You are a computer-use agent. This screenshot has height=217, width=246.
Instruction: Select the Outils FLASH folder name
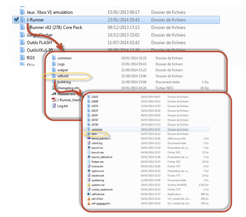39,42
